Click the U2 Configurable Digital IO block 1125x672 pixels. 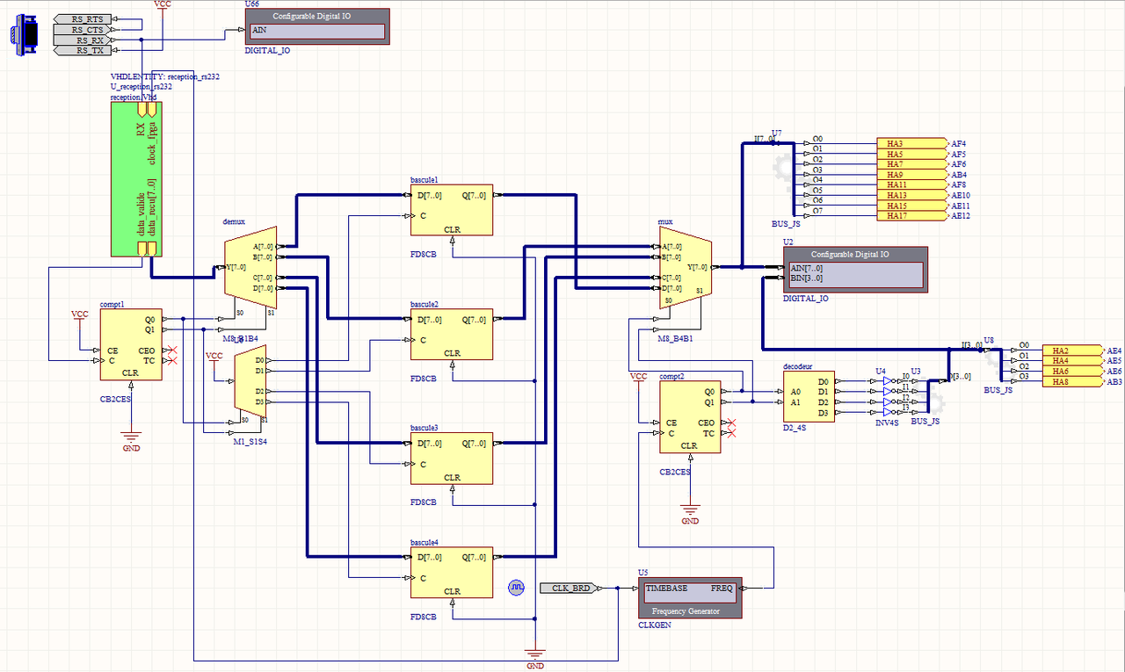[854, 269]
